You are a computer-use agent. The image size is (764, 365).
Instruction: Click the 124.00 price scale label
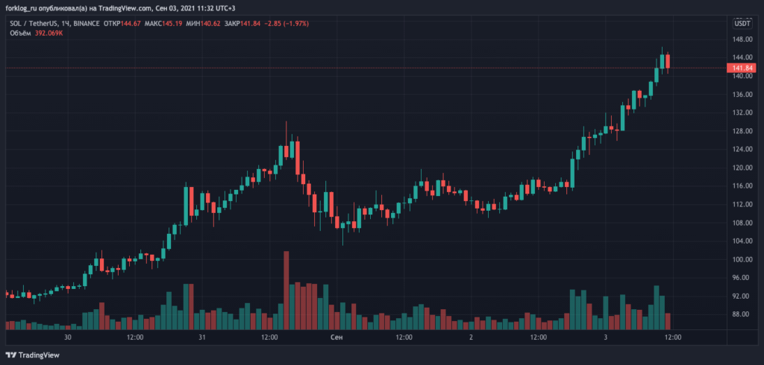(741, 149)
